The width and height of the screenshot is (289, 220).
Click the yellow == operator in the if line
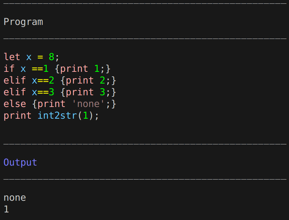click(37, 69)
